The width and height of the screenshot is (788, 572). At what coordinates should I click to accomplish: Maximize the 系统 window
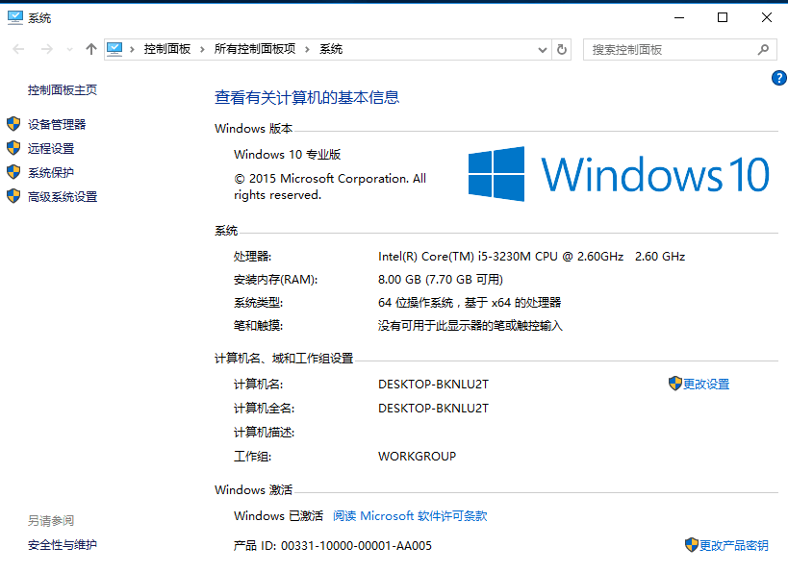coord(723,17)
